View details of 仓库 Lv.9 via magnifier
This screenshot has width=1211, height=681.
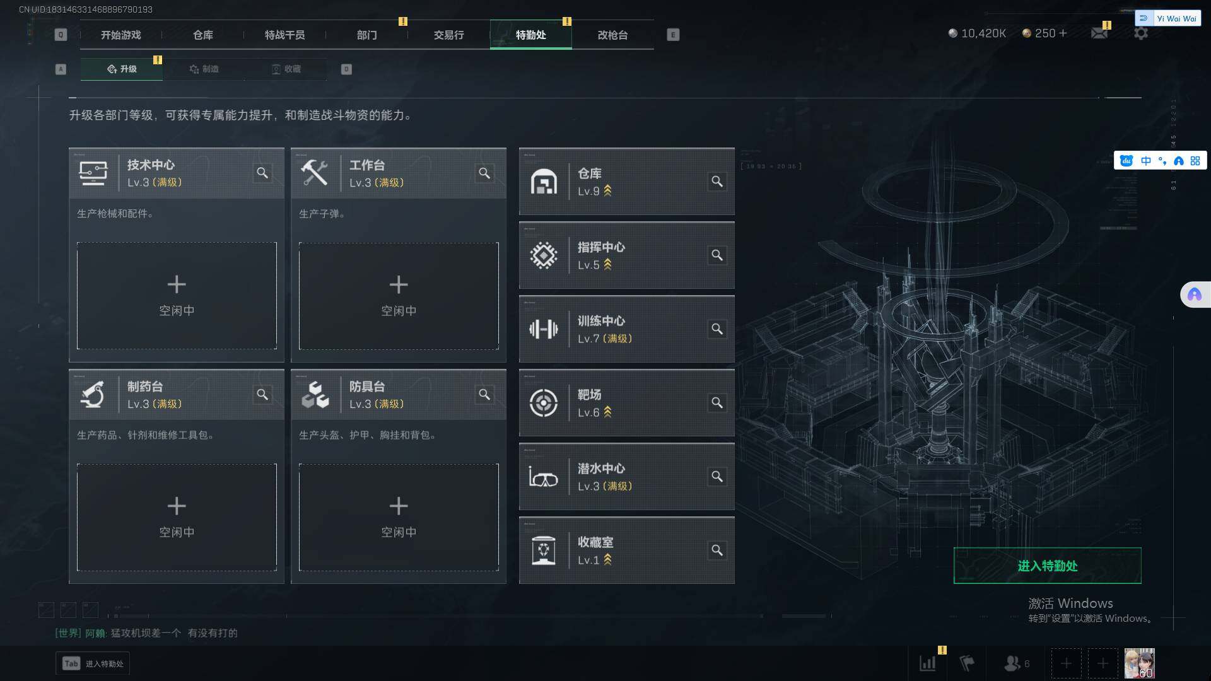pos(717,182)
